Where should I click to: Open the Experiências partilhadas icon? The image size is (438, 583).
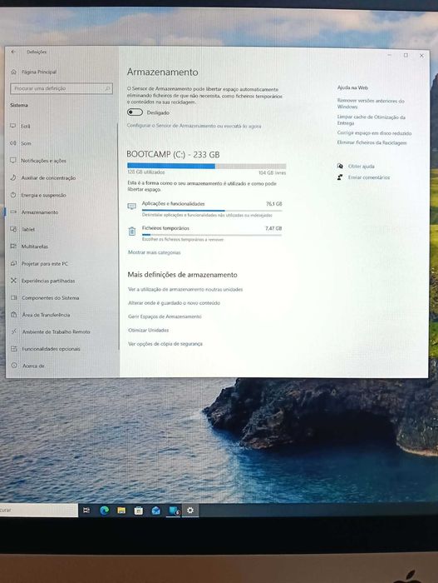pyautogui.click(x=14, y=281)
